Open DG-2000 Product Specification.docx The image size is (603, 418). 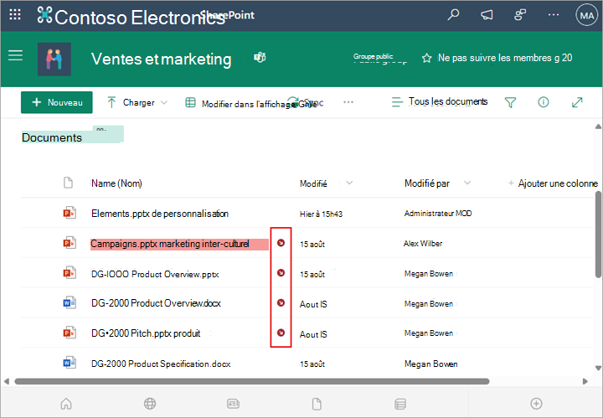coord(161,364)
